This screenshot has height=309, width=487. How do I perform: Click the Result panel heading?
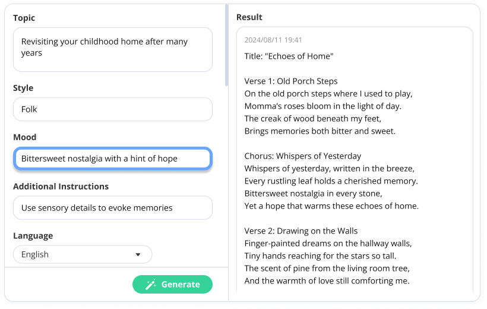(249, 17)
